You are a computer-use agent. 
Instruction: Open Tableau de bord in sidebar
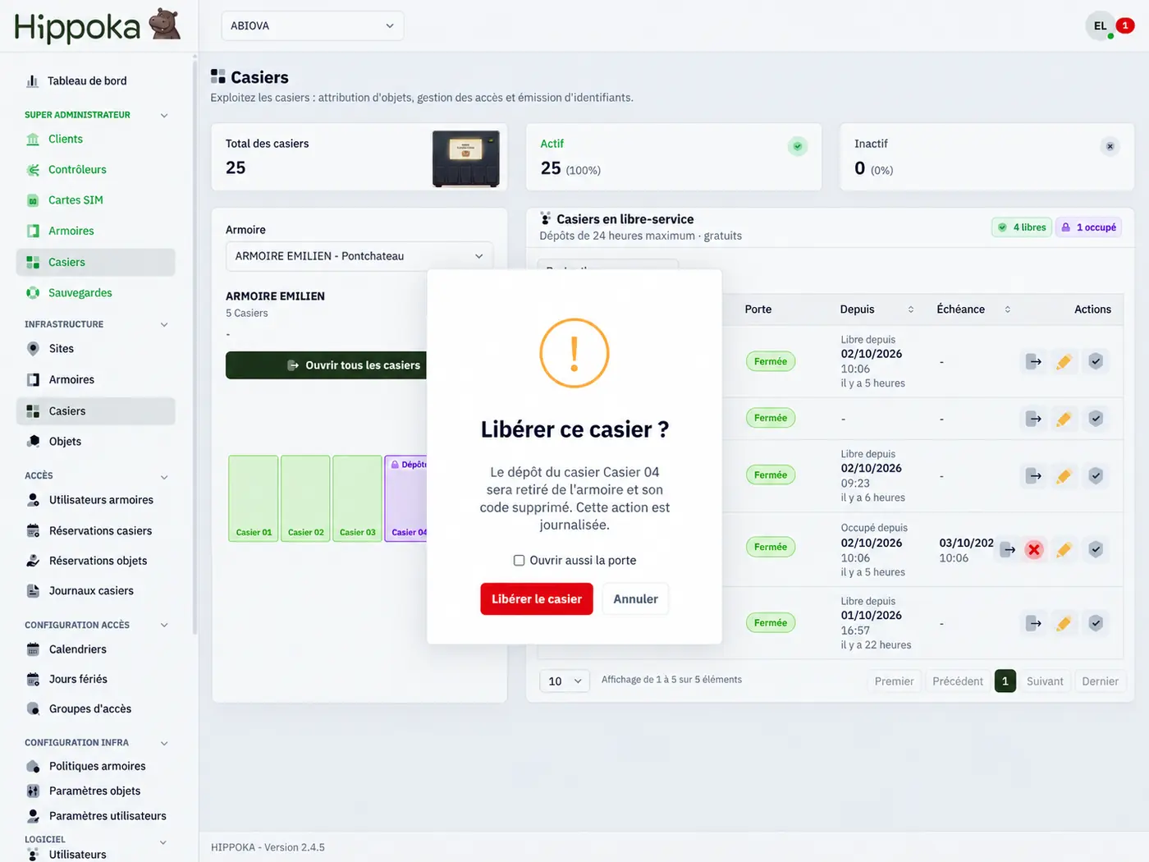[x=87, y=80]
